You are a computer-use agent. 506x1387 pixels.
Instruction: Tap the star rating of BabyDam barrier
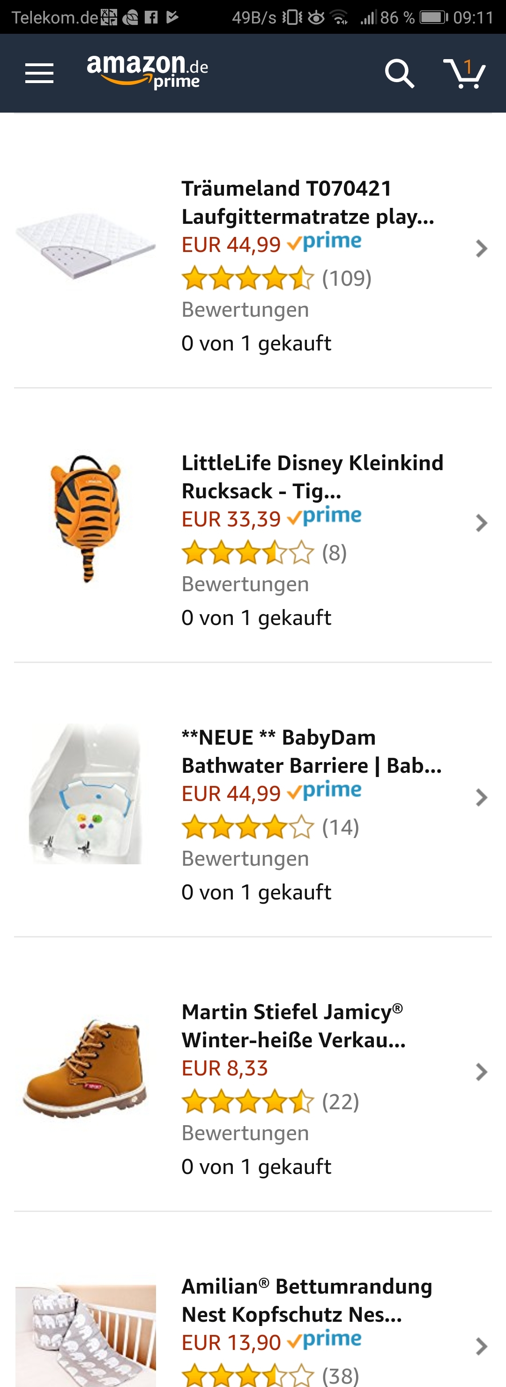pyautogui.click(x=248, y=828)
